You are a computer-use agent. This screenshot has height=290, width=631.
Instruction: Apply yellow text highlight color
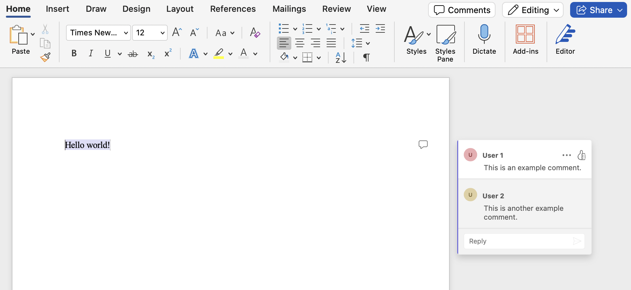[x=219, y=53]
